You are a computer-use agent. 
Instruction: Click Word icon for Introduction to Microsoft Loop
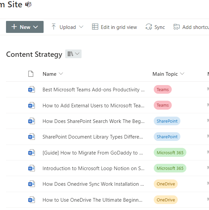tap(32, 168)
